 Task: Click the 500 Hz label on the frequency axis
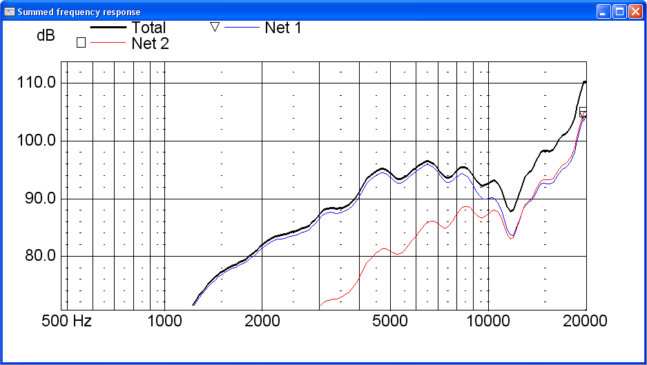(x=66, y=321)
